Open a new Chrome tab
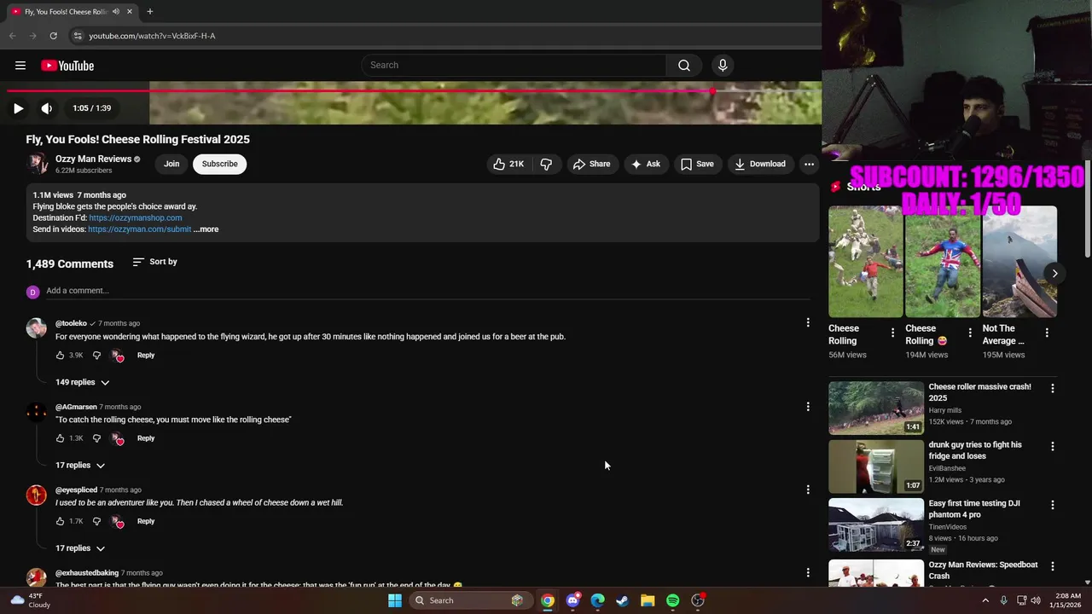The image size is (1092, 614). coord(149,12)
